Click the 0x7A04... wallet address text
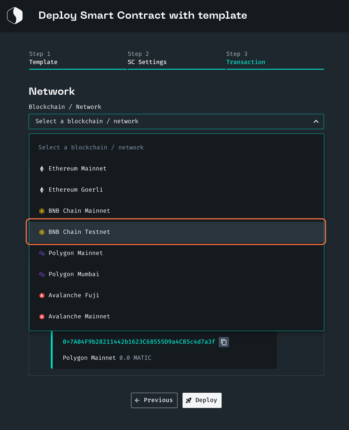The height and width of the screenshot is (430, 349). click(x=139, y=342)
